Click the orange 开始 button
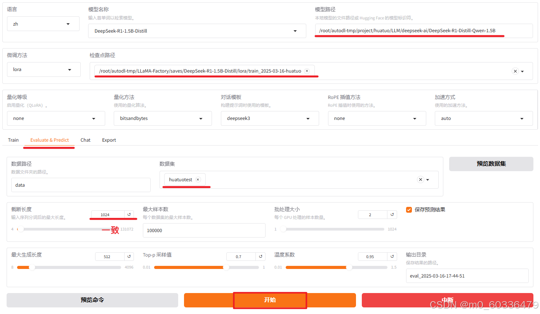This screenshot has width=540, height=314. [x=270, y=300]
